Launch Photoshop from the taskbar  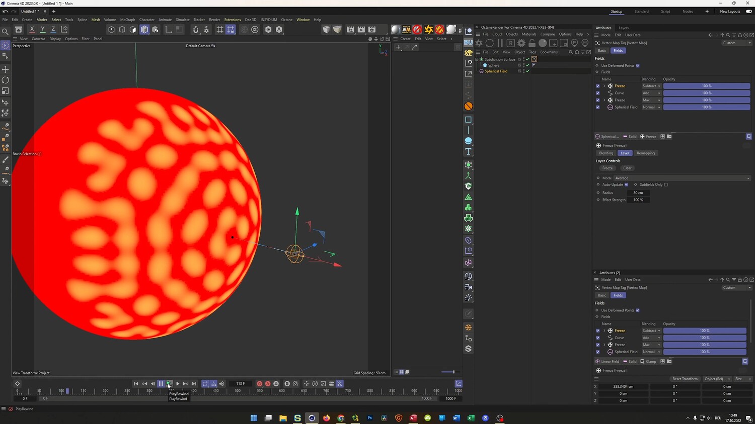[370, 418]
